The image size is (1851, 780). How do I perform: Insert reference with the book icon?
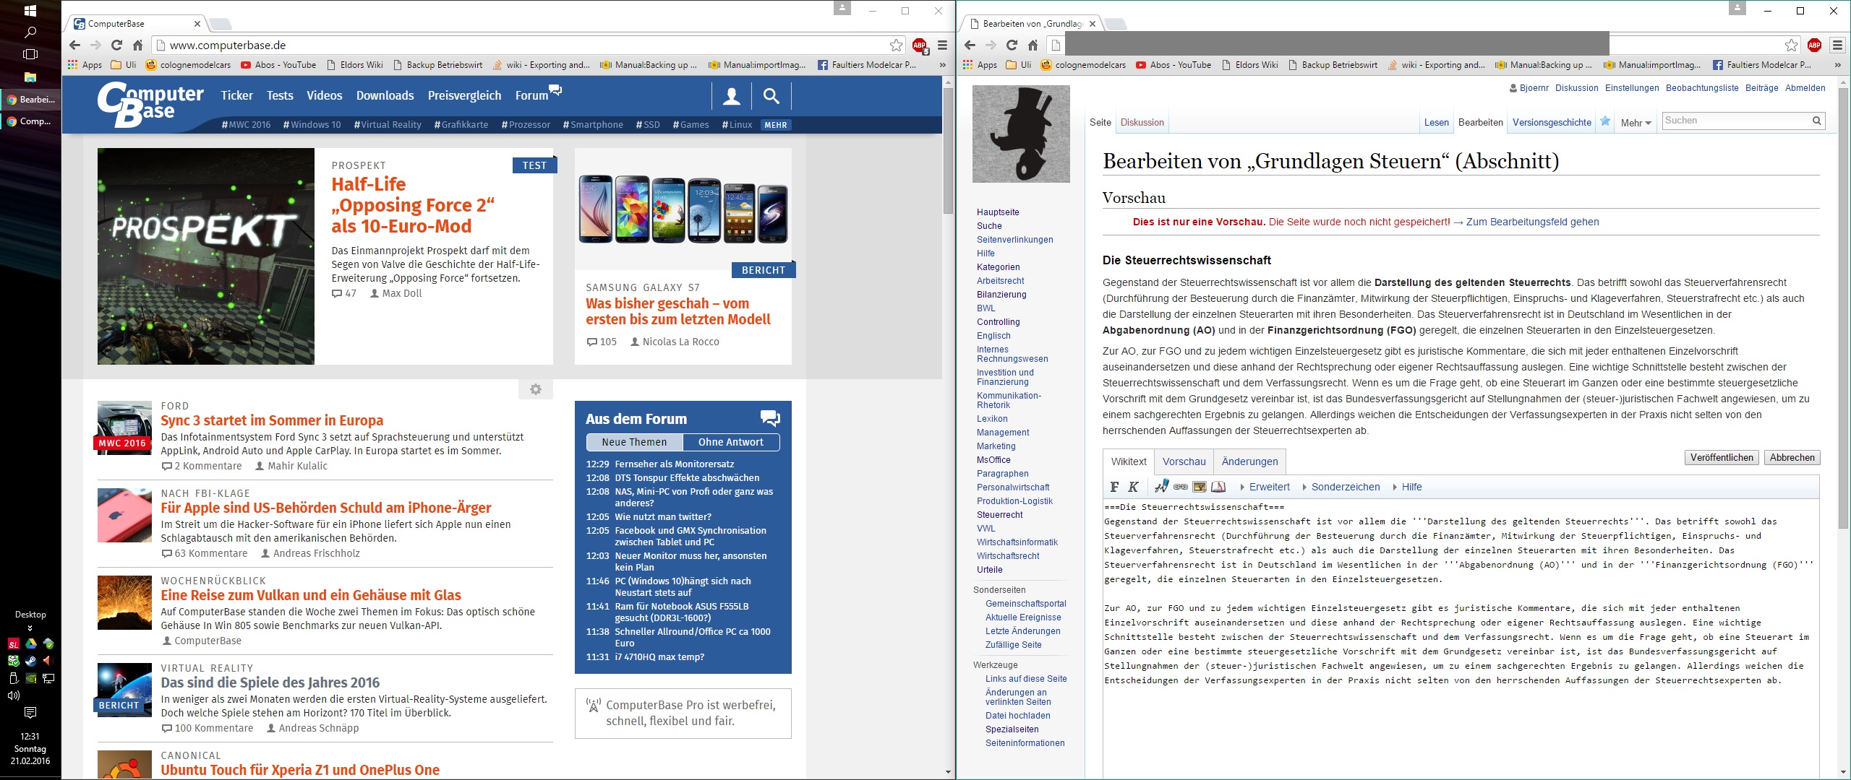point(1218,487)
